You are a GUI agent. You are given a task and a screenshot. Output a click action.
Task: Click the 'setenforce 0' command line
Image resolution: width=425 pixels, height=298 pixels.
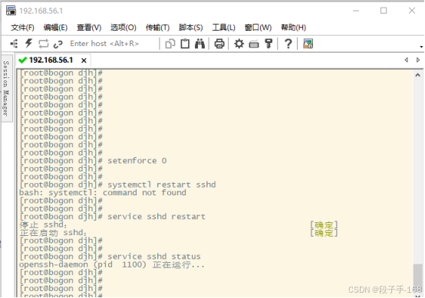(x=94, y=161)
